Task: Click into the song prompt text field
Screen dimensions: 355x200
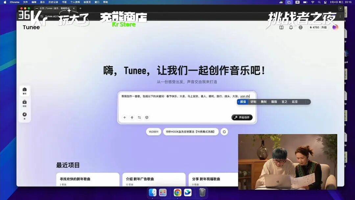Action: point(187,103)
